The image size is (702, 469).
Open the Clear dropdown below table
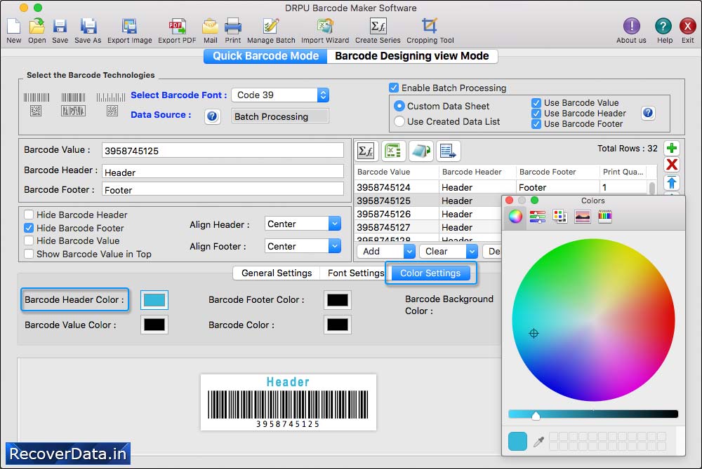[x=448, y=251]
